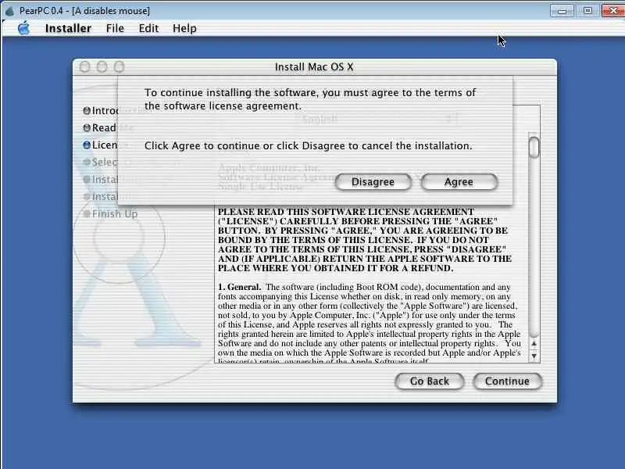
Task: Click the Install Mac OS X window title
Action: [x=314, y=66]
